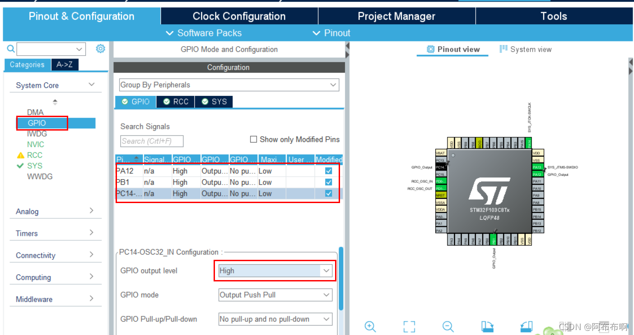This screenshot has height=335, width=634.
Task: Select pin PB15 on the chip
Action: click(x=538, y=209)
